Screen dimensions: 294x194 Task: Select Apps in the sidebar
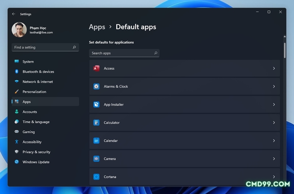45,101
